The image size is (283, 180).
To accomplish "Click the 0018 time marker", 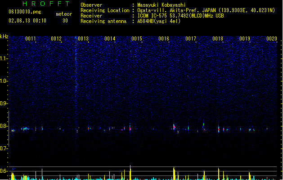I will [x=218, y=39].
